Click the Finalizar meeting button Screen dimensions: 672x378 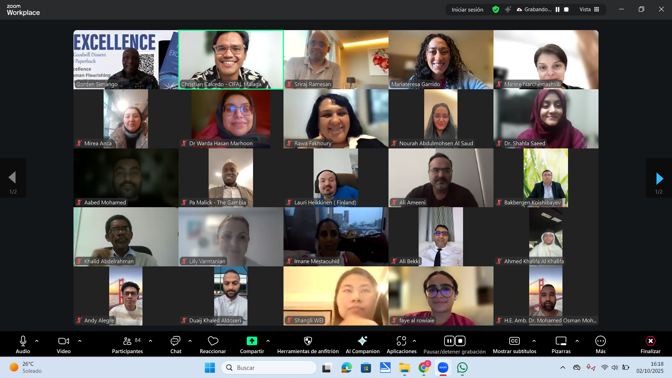click(650, 341)
